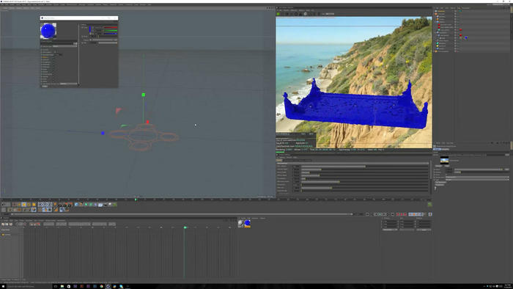Click the blue highlighted tab in attributes panel
The image size is (513, 289).
click(437, 149)
